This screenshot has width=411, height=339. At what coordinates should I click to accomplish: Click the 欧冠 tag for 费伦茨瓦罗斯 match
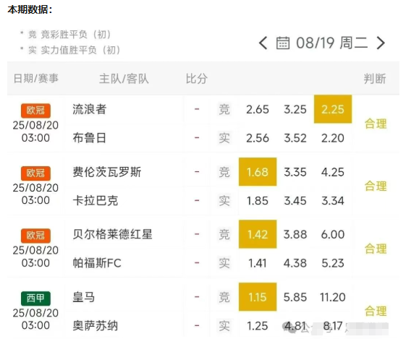35,173
